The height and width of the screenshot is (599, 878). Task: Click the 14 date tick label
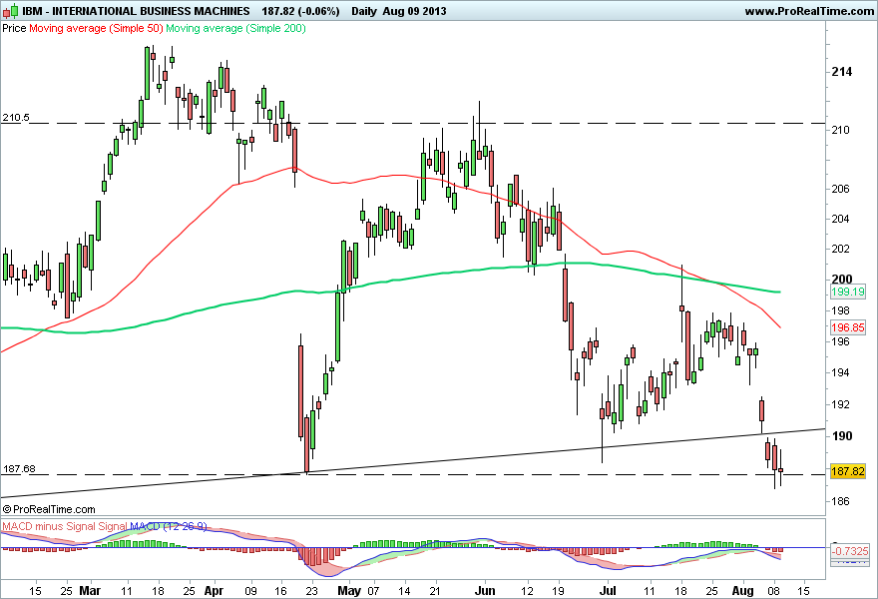coord(404,591)
